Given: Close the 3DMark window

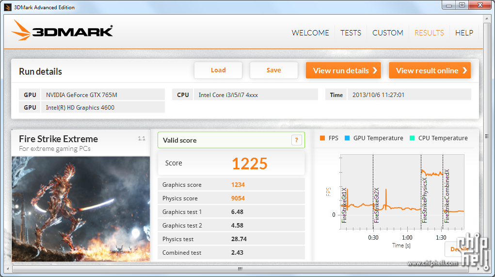Looking at the screenshot, I should [x=480, y=5].
